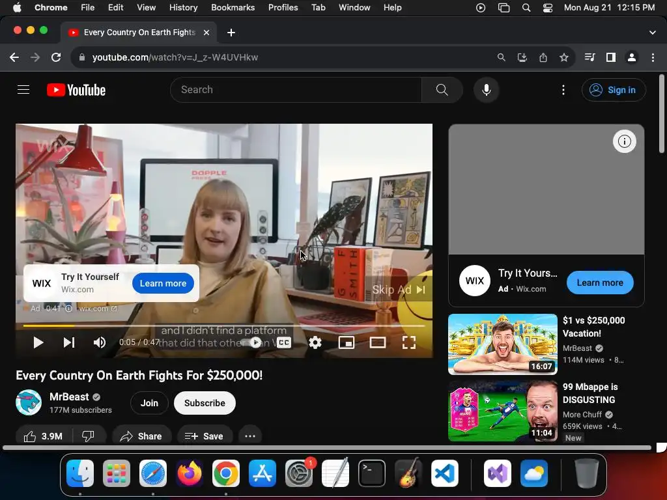Click wix.com link in ad overlay
This screenshot has height=500, width=667.
coord(98,308)
